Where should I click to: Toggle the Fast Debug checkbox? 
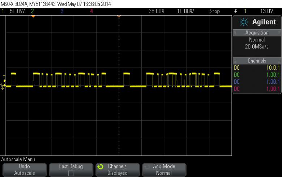tap(71, 173)
